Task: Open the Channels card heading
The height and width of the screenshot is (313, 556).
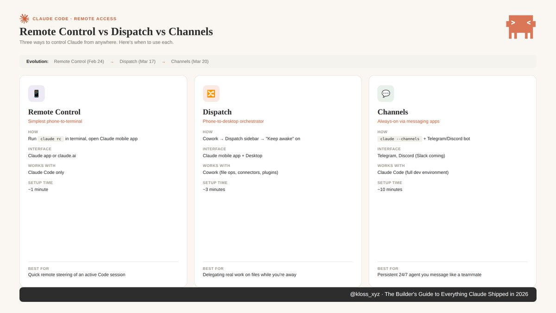Action: (392, 112)
